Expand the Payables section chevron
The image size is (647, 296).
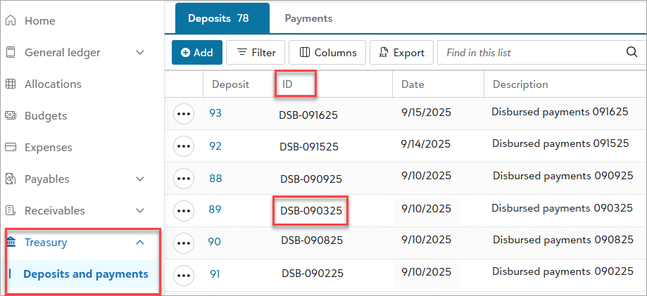click(x=140, y=179)
